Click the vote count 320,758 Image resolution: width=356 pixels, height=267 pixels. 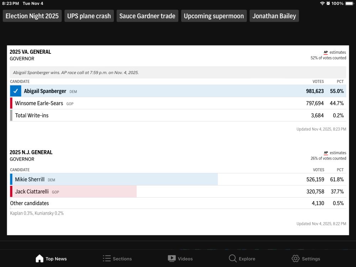coord(315,192)
